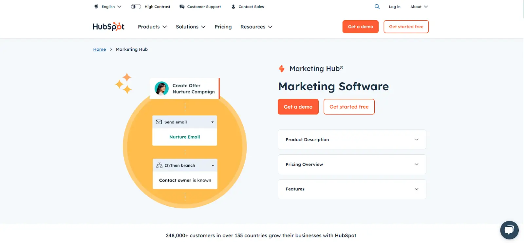Open the If/then branch dropdown arrow
This screenshot has height=243, width=524.
coord(213,165)
